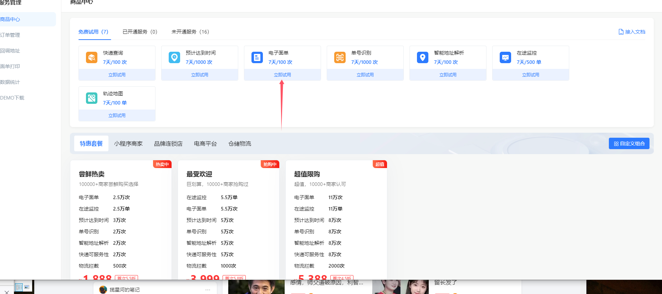Click 电子面单 2.5万次 row in 尝鲜热卖

click(x=105, y=197)
